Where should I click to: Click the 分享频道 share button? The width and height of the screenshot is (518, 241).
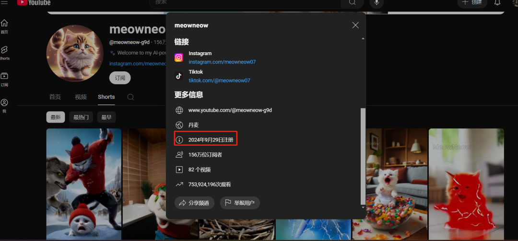tap(194, 203)
